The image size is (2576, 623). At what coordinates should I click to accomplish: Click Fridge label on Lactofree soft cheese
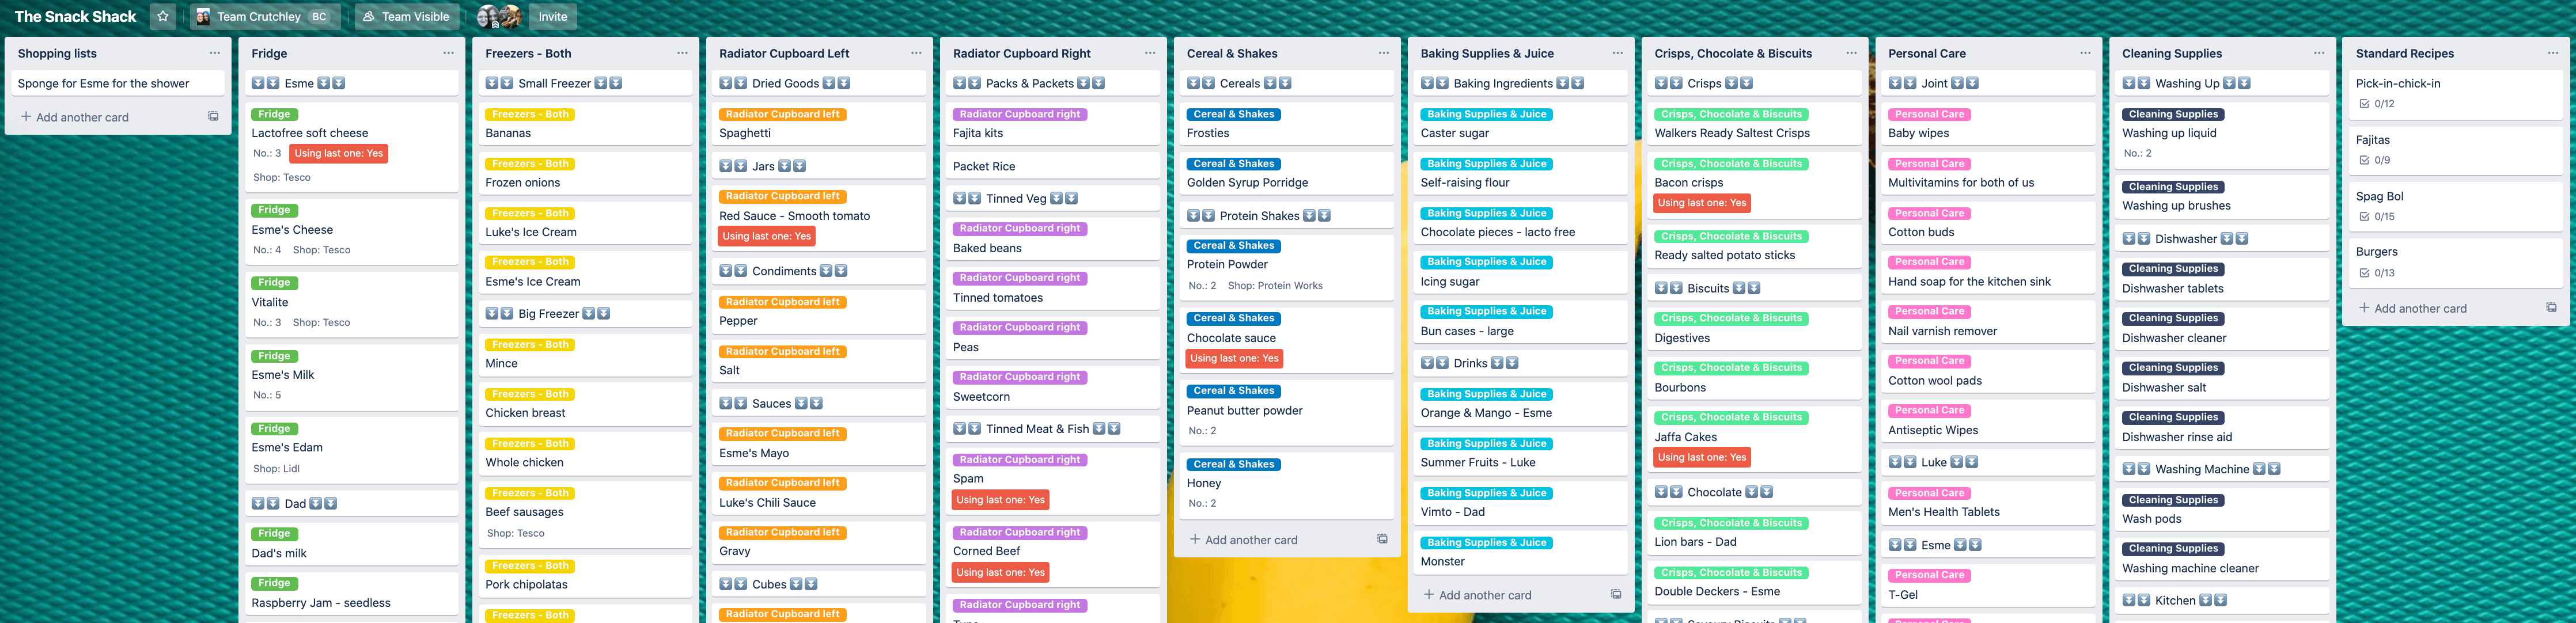point(274,114)
